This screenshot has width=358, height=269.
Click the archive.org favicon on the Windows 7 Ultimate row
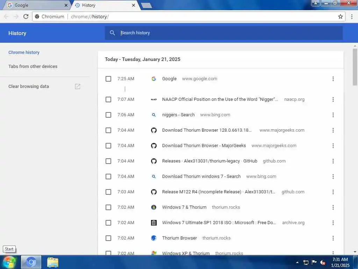[154, 222]
